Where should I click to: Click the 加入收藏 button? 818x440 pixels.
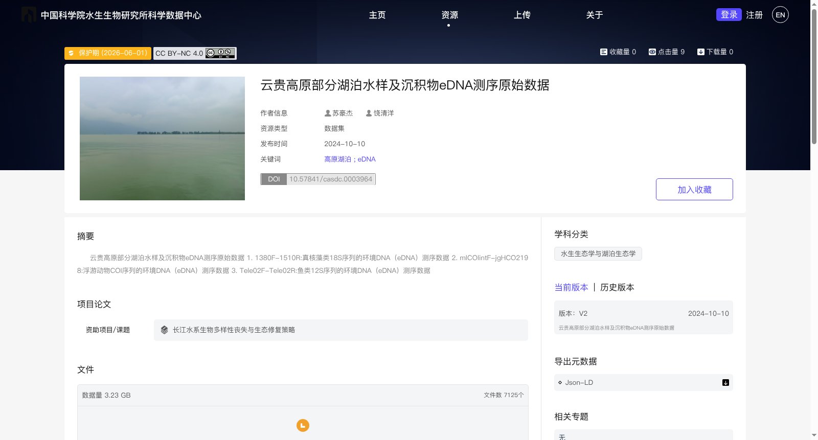tap(694, 190)
